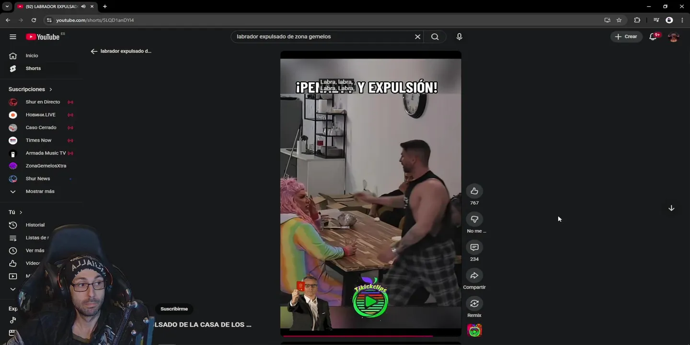Viewport: 690px width, 345px height.
Task: Click the video title text below Suscribirme
Action: pos(202,325)
